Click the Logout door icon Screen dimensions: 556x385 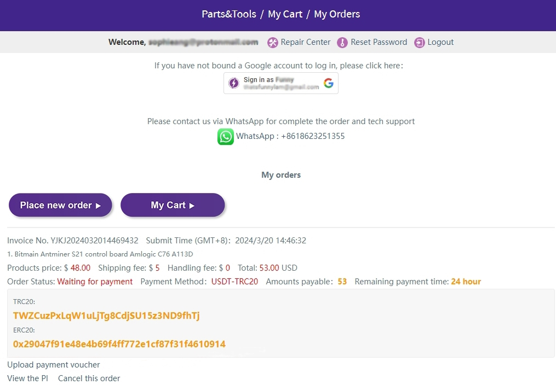420,43
